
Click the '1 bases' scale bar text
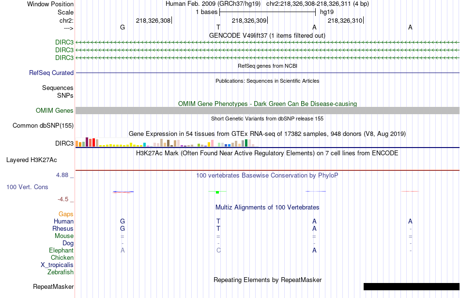pyautogui.click(x=207, y=12)
